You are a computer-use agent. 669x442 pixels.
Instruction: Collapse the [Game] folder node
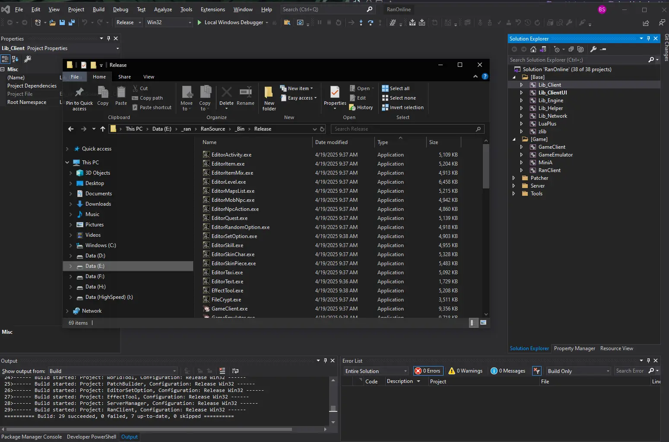pyautogui.click(x=514, y=139)
